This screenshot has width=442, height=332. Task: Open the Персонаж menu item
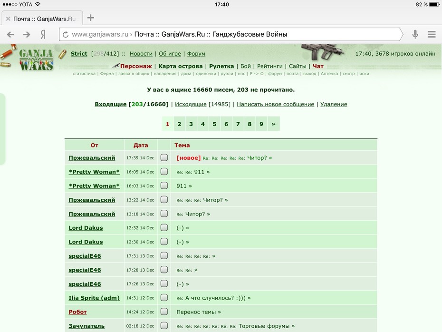pos(136,66)
